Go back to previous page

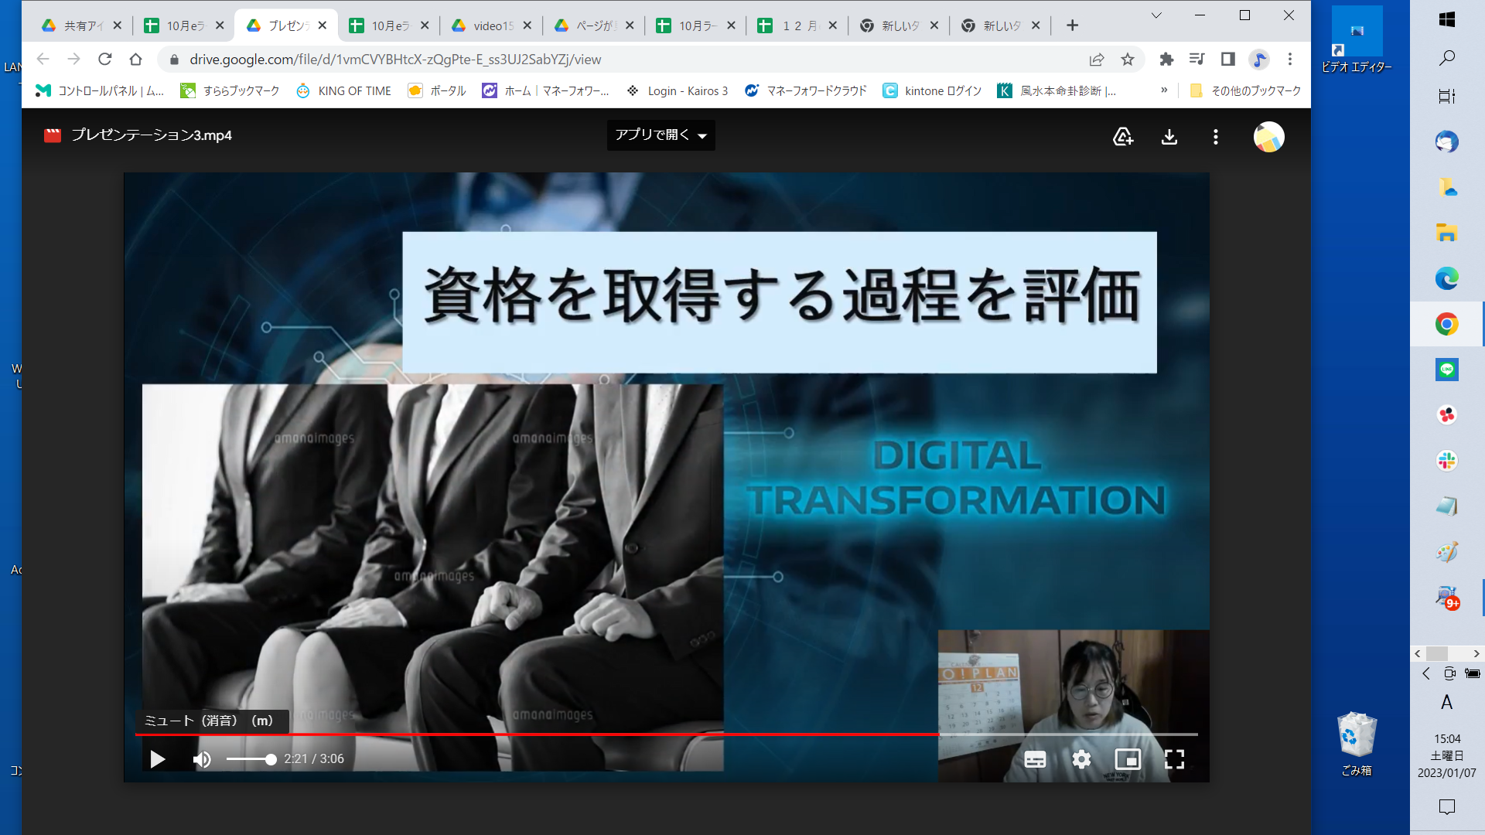pos(43,60)
